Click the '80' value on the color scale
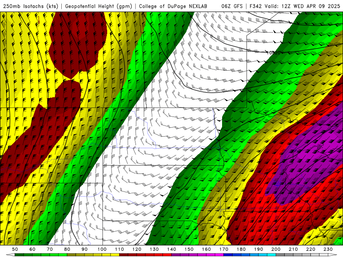343x257 pixels. (x=67, y=249)
